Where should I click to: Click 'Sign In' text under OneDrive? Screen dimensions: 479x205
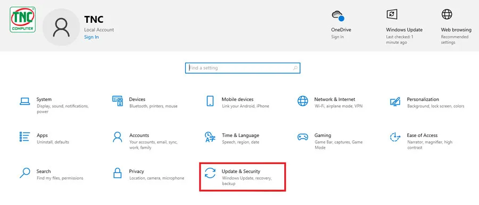(x=337, y=37)
